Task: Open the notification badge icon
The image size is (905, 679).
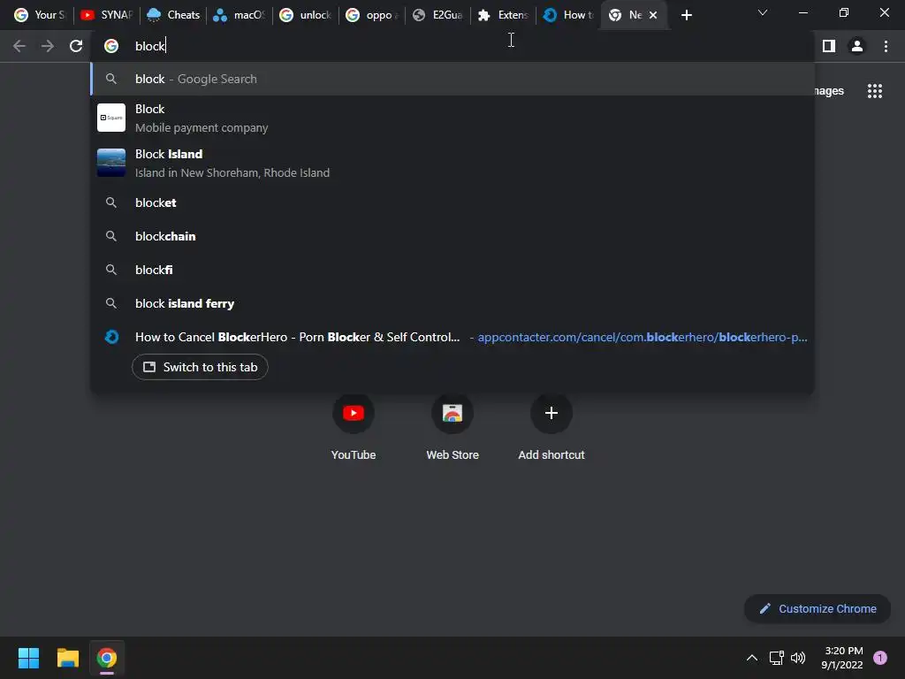Action: coord(880,658)
